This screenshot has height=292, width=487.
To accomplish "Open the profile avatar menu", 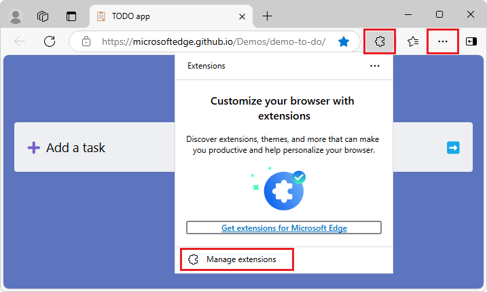I will (16, 16).
